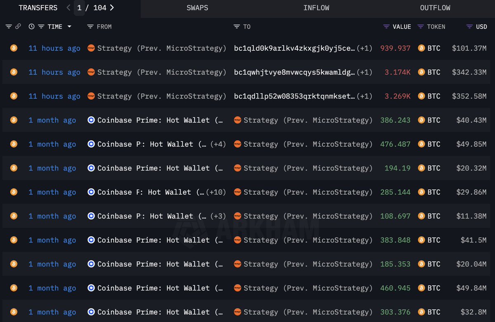Open Coinbase Prime Hot Wallet on 386.243 row
The height and width of the screenshot is (322, 495).
point(161,120)
